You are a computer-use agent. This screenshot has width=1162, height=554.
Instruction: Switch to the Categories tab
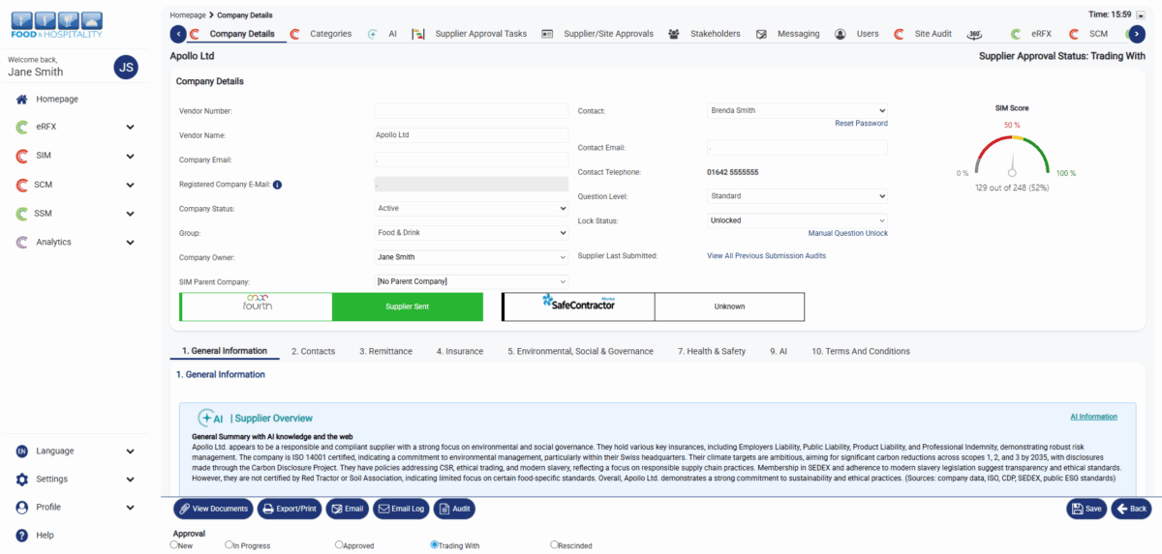[x=330, y=34]
